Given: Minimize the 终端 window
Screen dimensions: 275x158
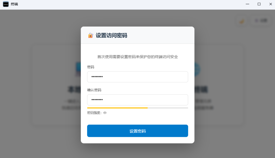Looking at the screenshot, I should [x=247, y=4].
